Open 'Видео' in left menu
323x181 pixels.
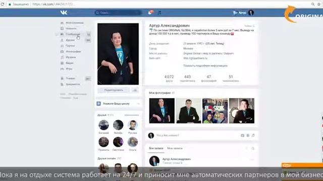coord(70,63)
